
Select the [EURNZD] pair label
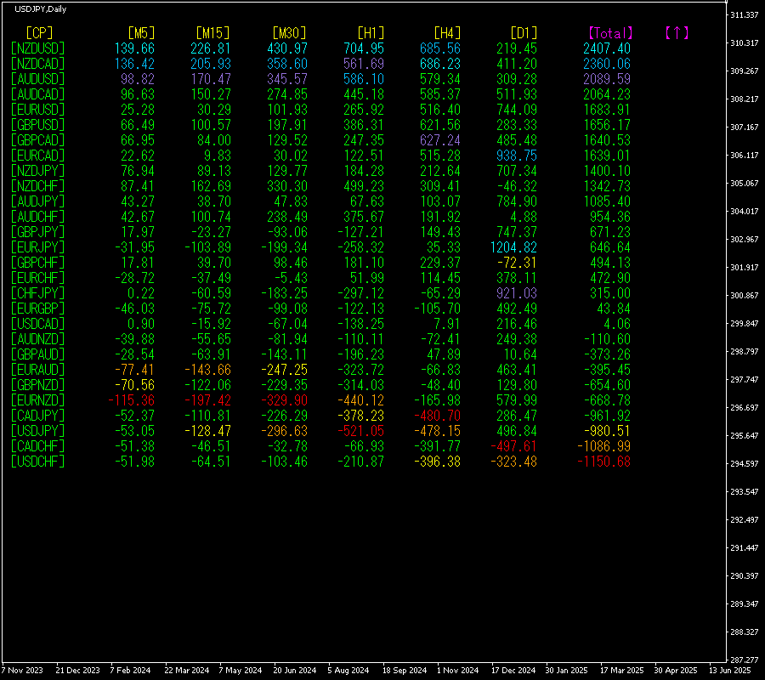(37, 400)
